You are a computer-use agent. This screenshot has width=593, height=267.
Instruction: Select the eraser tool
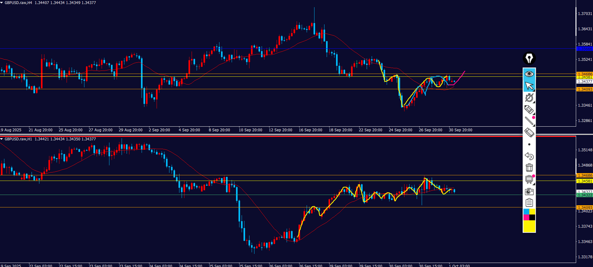click(529, 133)
